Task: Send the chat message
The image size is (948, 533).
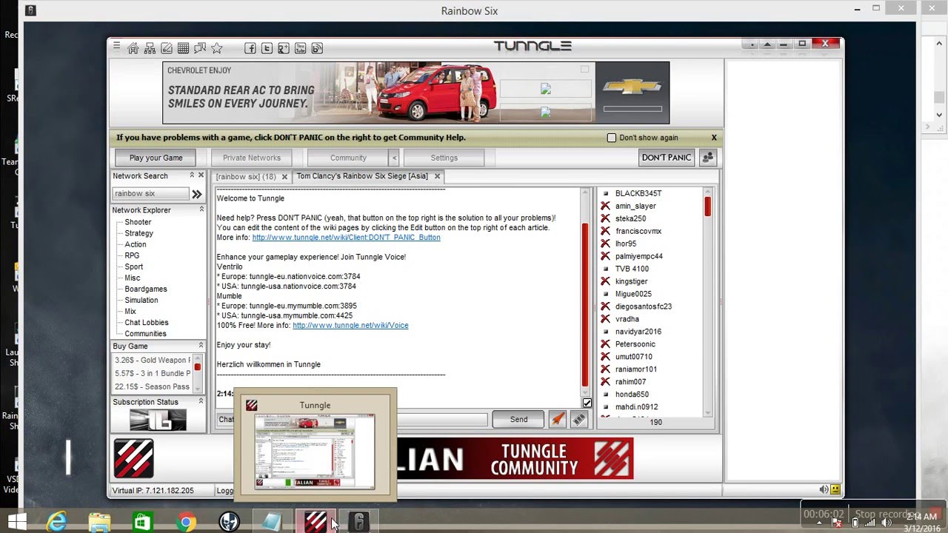Action: [x=518, y=420]
